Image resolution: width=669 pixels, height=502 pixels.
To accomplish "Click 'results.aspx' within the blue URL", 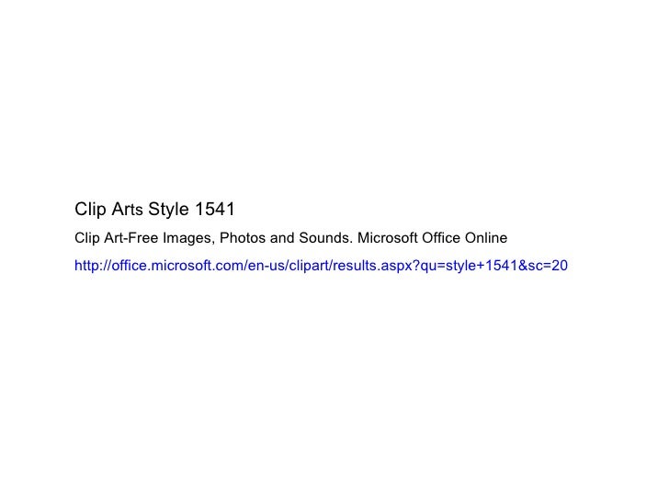I will (x=373, y=266).
